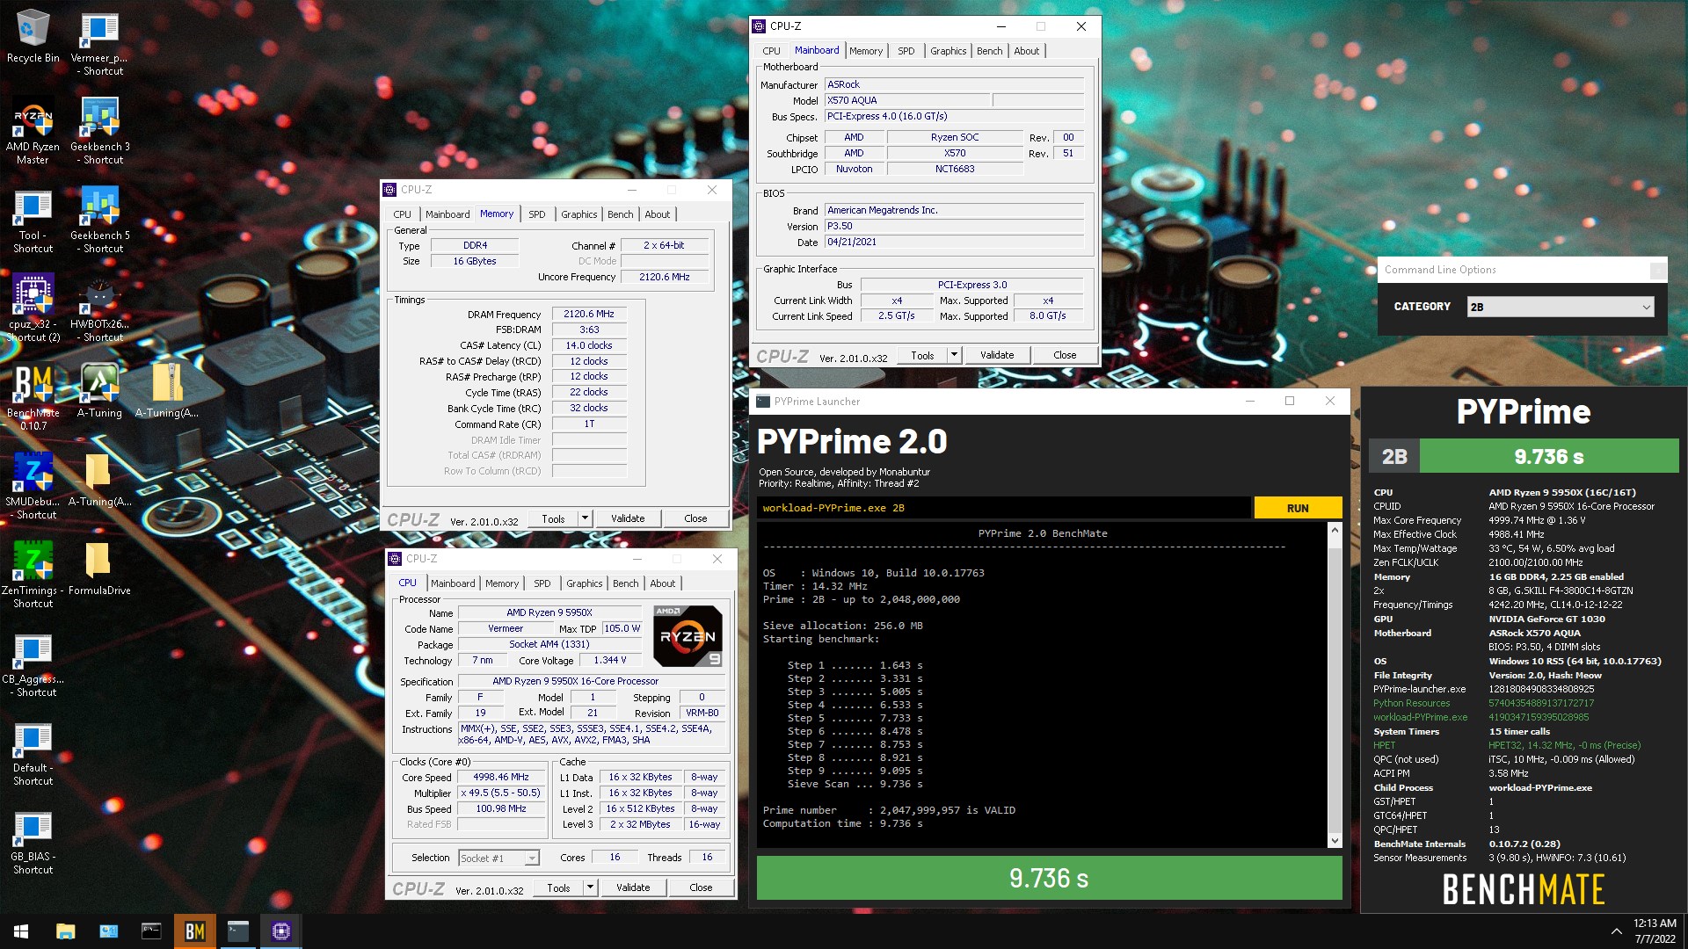1688x949 pixels.
Task: Open Bench tab in CPU tab CPU-Z window
Action: point(625,583)
